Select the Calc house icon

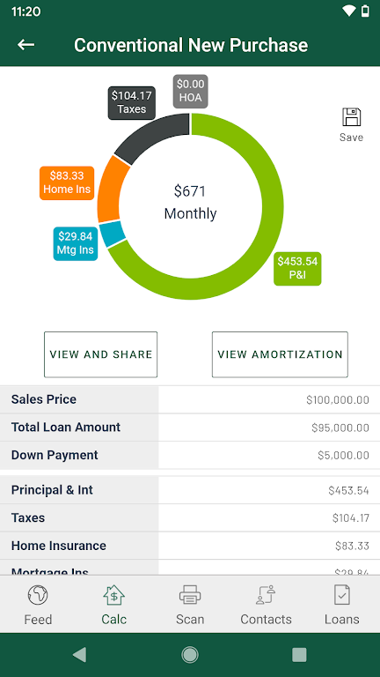click(x=114, y=595)
